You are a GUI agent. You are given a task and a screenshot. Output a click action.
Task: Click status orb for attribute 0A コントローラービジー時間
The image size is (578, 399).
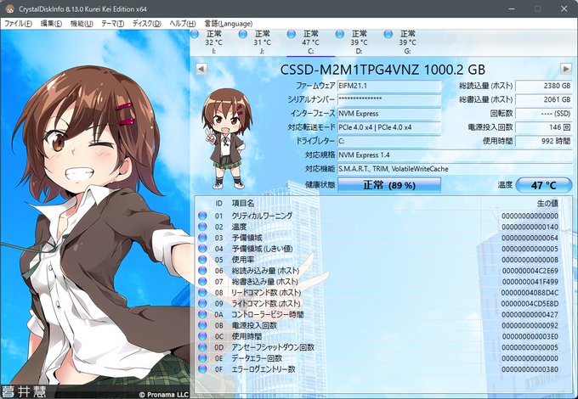pos(202,314)
